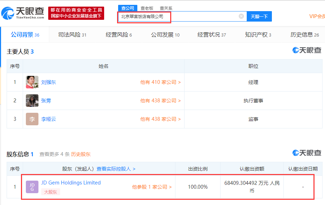Click the 主要人员 section heading
The image size is (325, 205).
(x=20, y=52)
